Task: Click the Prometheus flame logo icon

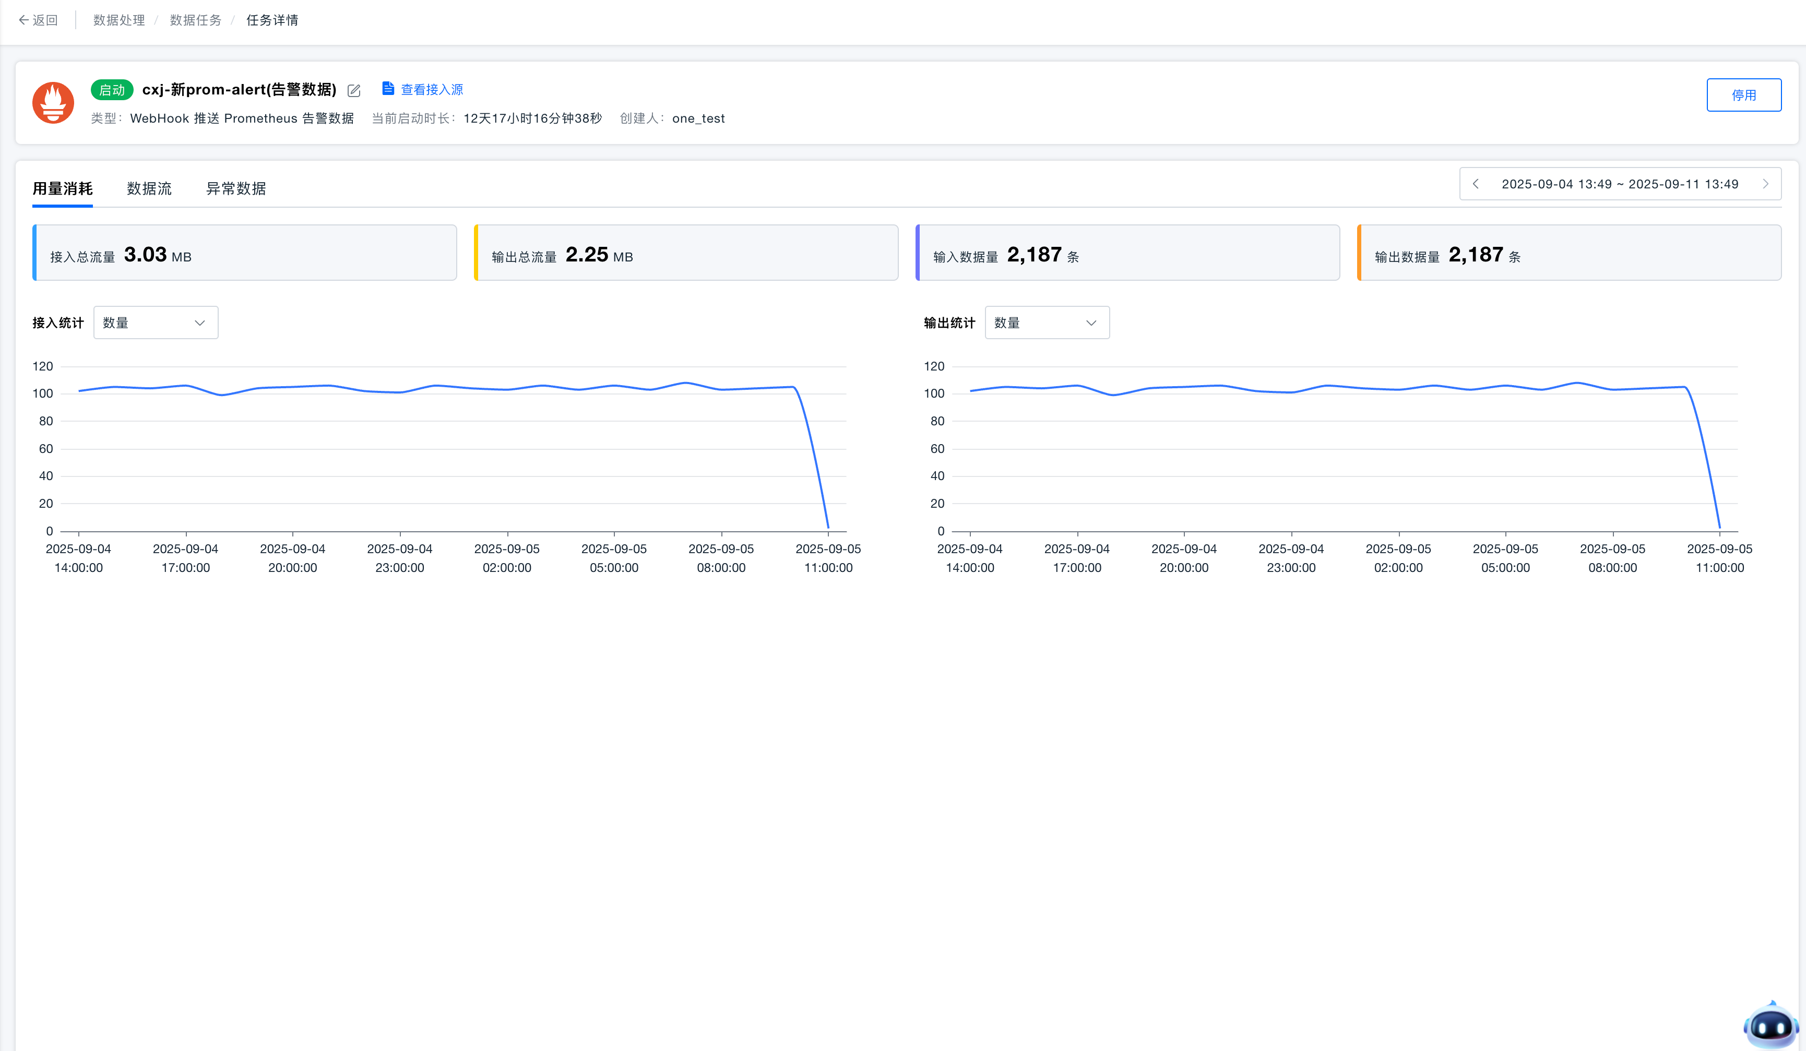Action: 53,102
